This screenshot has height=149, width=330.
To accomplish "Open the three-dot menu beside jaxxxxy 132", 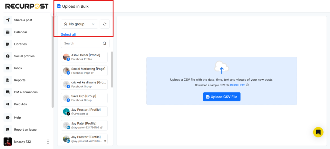I will tap(48, 142).
